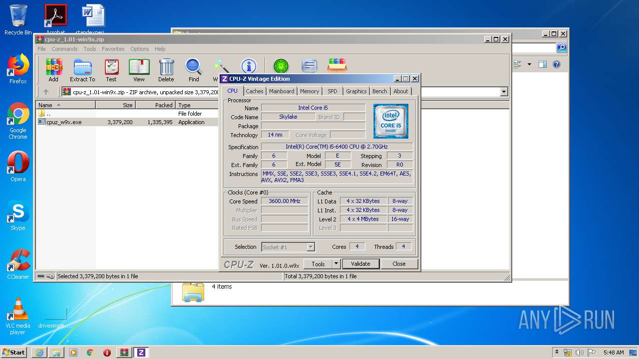Open WinRAR Options menu
Screen dimensions: 639x359
[140, 49]
